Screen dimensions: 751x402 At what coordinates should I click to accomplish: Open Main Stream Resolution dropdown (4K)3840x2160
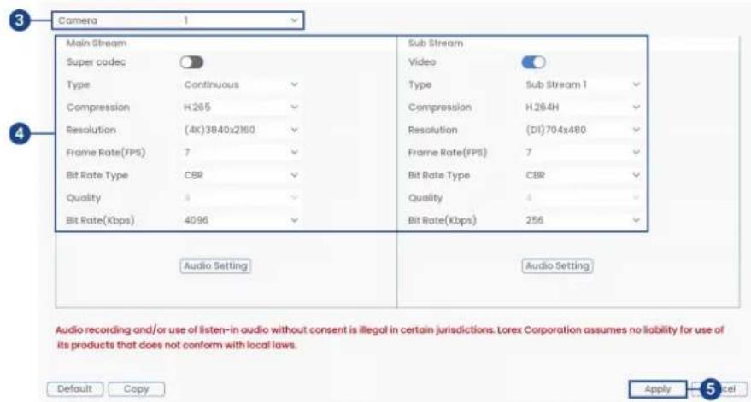click(241, 130)
